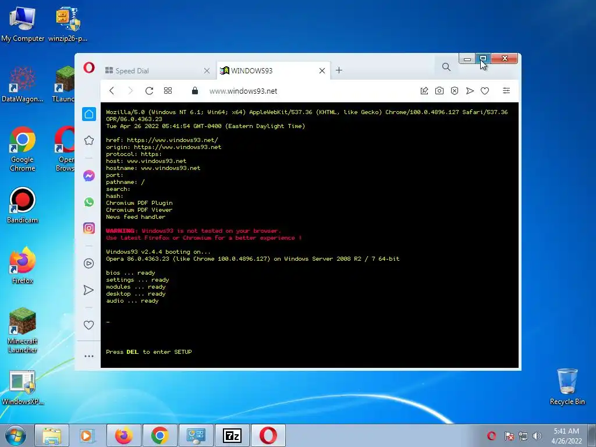
Task: Select Minecraft Launcher desktop shortcut
Action: (23, 331)
